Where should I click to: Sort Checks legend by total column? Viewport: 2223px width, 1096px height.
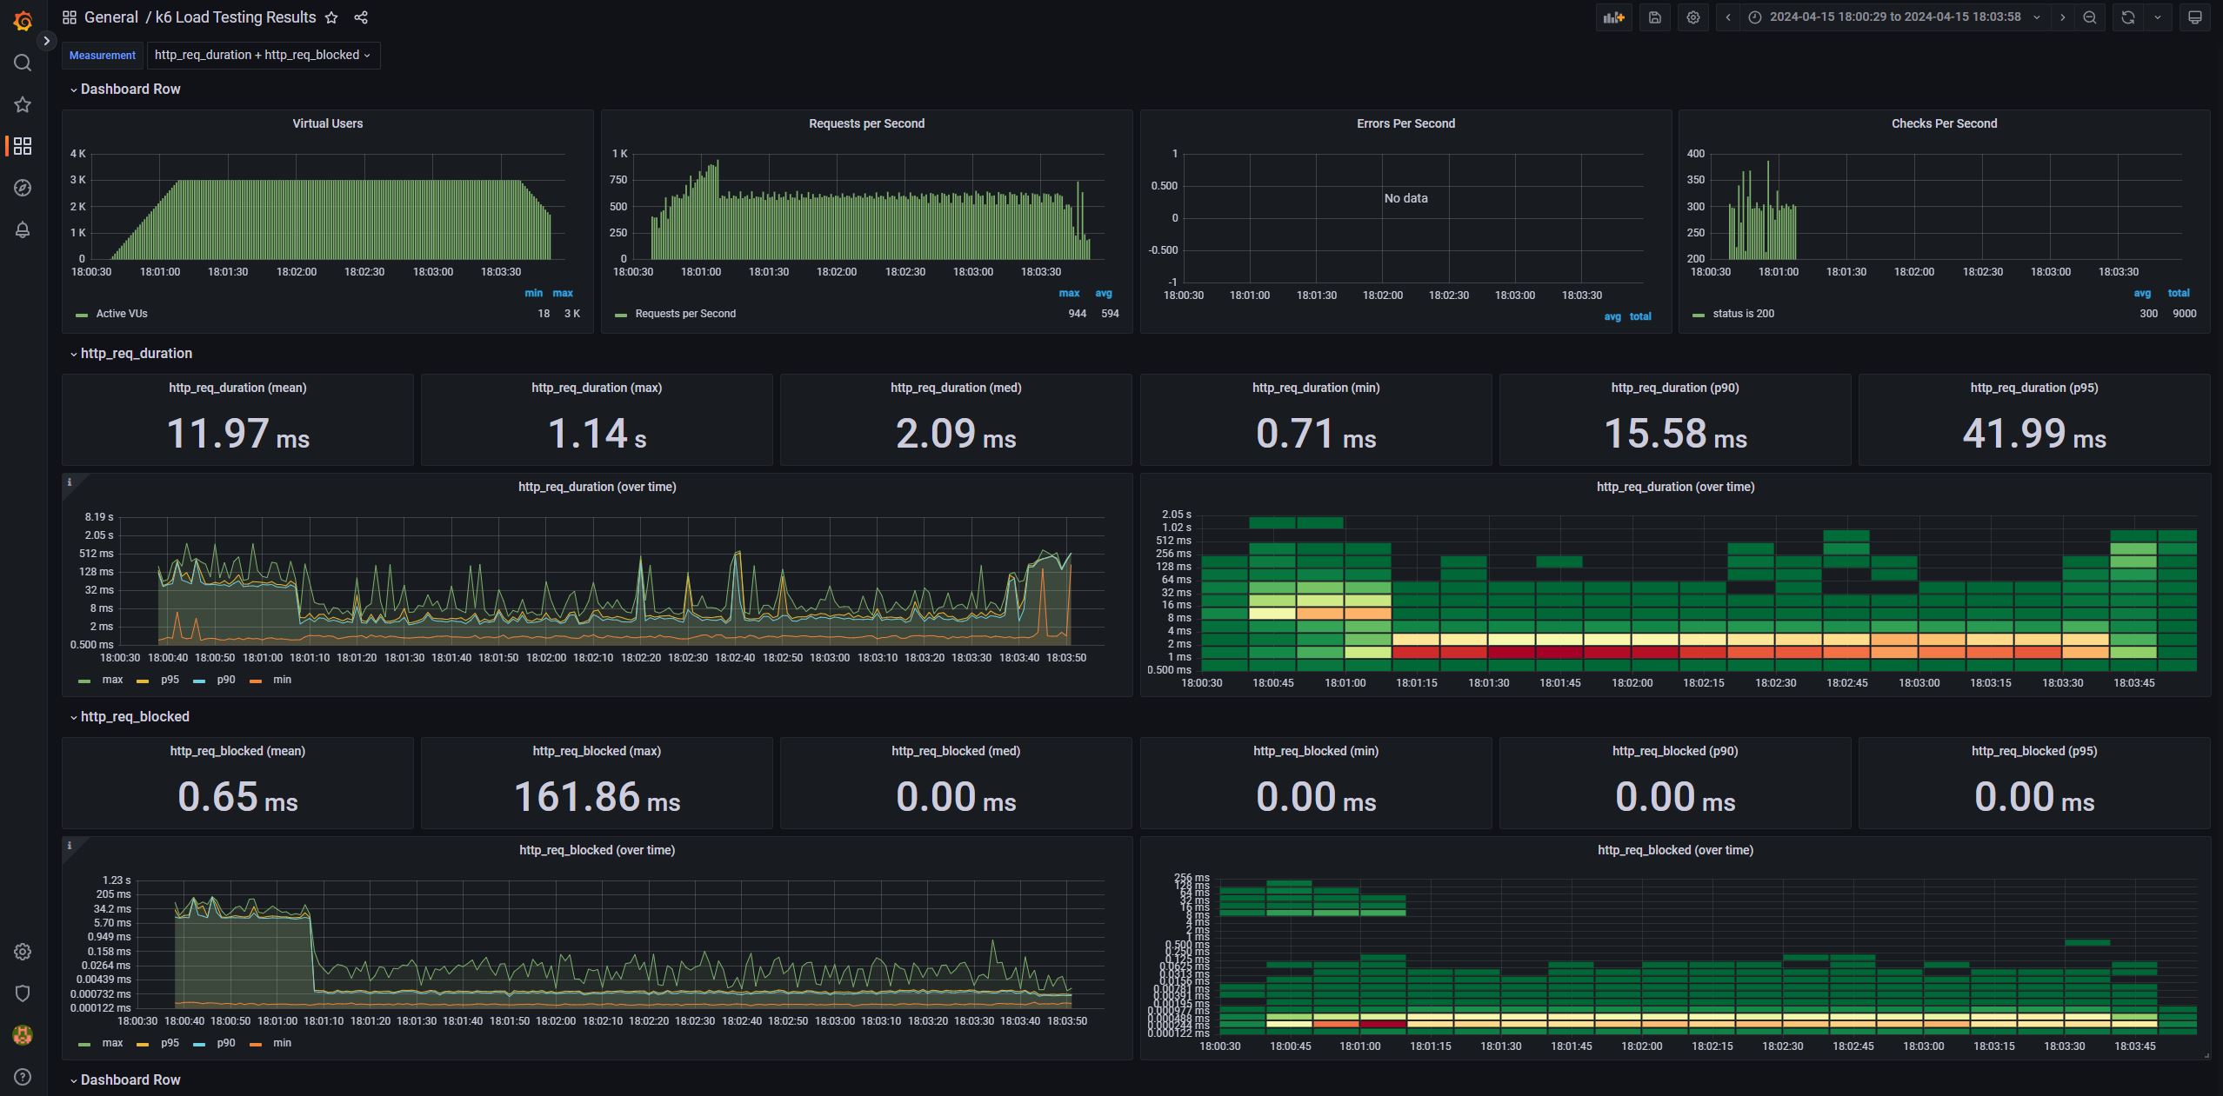2179,293
